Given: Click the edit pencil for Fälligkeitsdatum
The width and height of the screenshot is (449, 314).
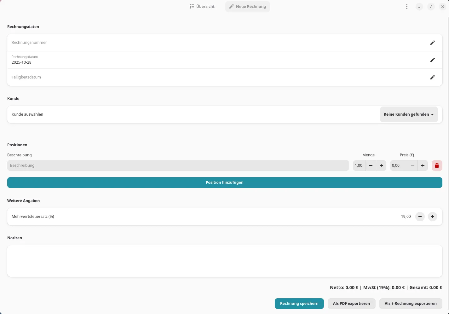Looking at the screenshot, I should [x=432, y=77].
